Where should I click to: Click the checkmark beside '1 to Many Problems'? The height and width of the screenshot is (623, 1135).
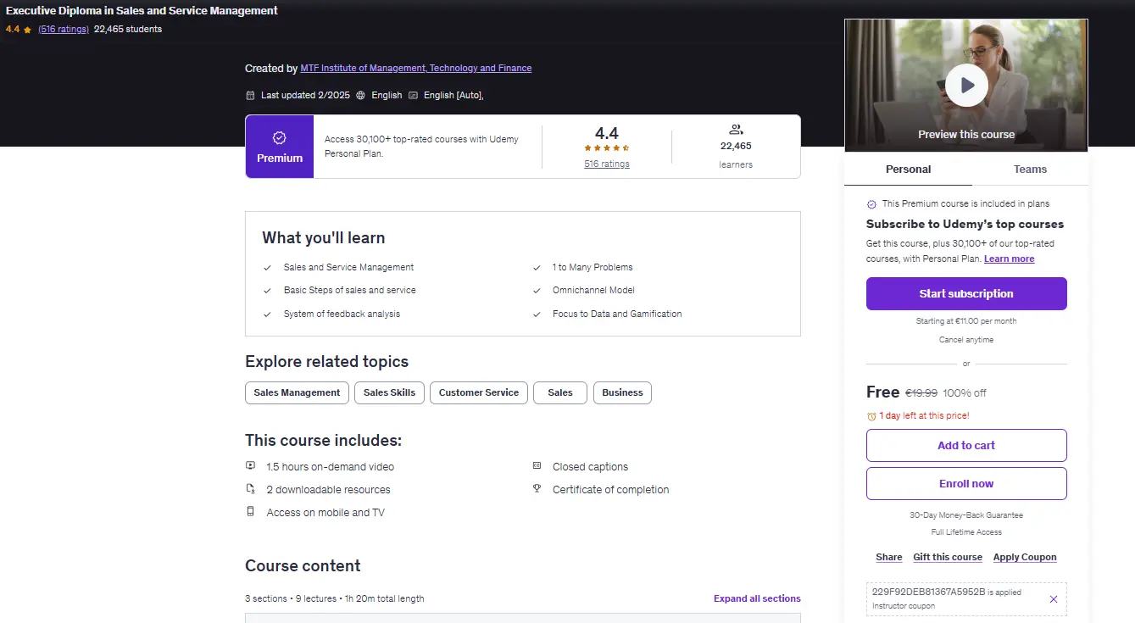click(537, 268)
